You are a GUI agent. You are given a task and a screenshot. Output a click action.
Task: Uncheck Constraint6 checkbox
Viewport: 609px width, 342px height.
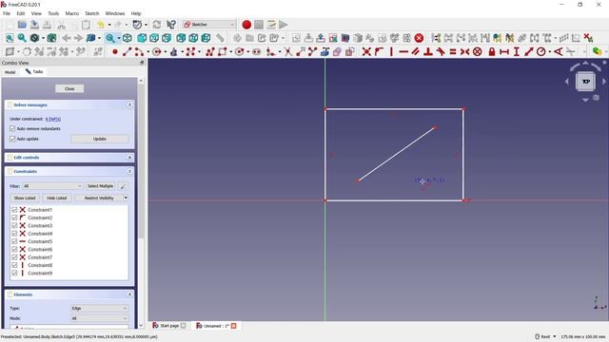point(14,249)
